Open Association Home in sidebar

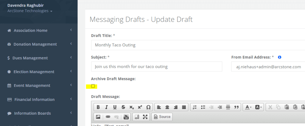pos(30,31)
